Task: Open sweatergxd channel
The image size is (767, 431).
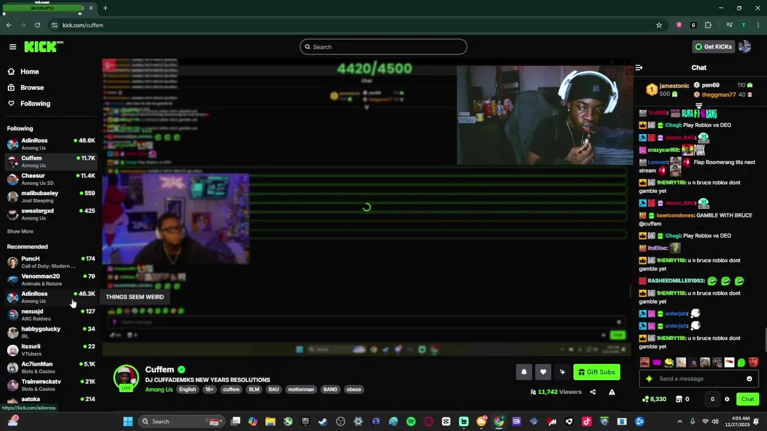Action: click(x=51, y=214)
